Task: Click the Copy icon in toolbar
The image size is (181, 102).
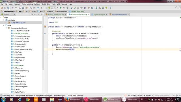Action: point(23,8)
